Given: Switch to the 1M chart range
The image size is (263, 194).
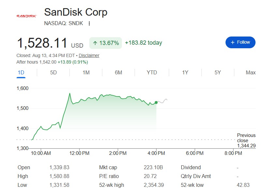Looking at the screenshot, I should point(86,72).
